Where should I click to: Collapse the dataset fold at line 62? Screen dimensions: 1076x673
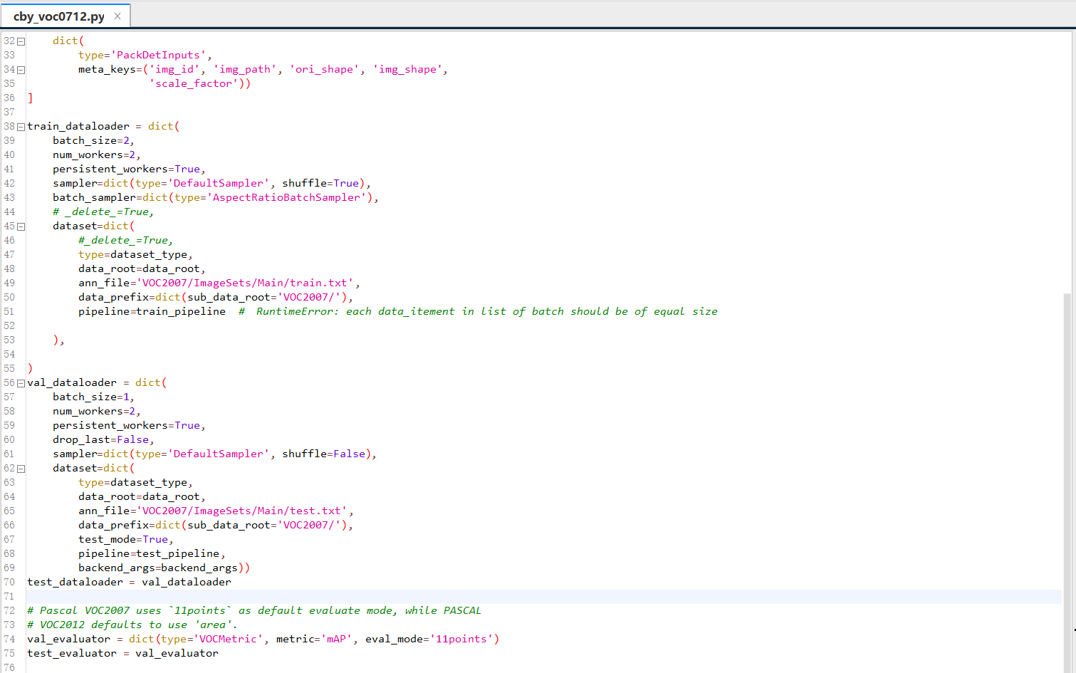coord(19,468)
